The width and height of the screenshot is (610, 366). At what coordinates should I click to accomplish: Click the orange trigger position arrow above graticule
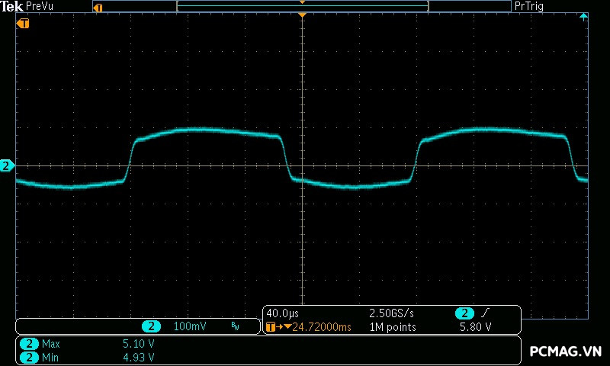click(x=303, y=15)
